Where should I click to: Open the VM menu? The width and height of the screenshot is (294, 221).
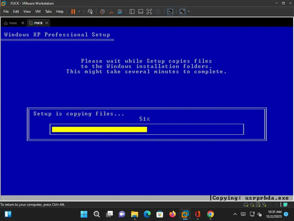(38, 12)
